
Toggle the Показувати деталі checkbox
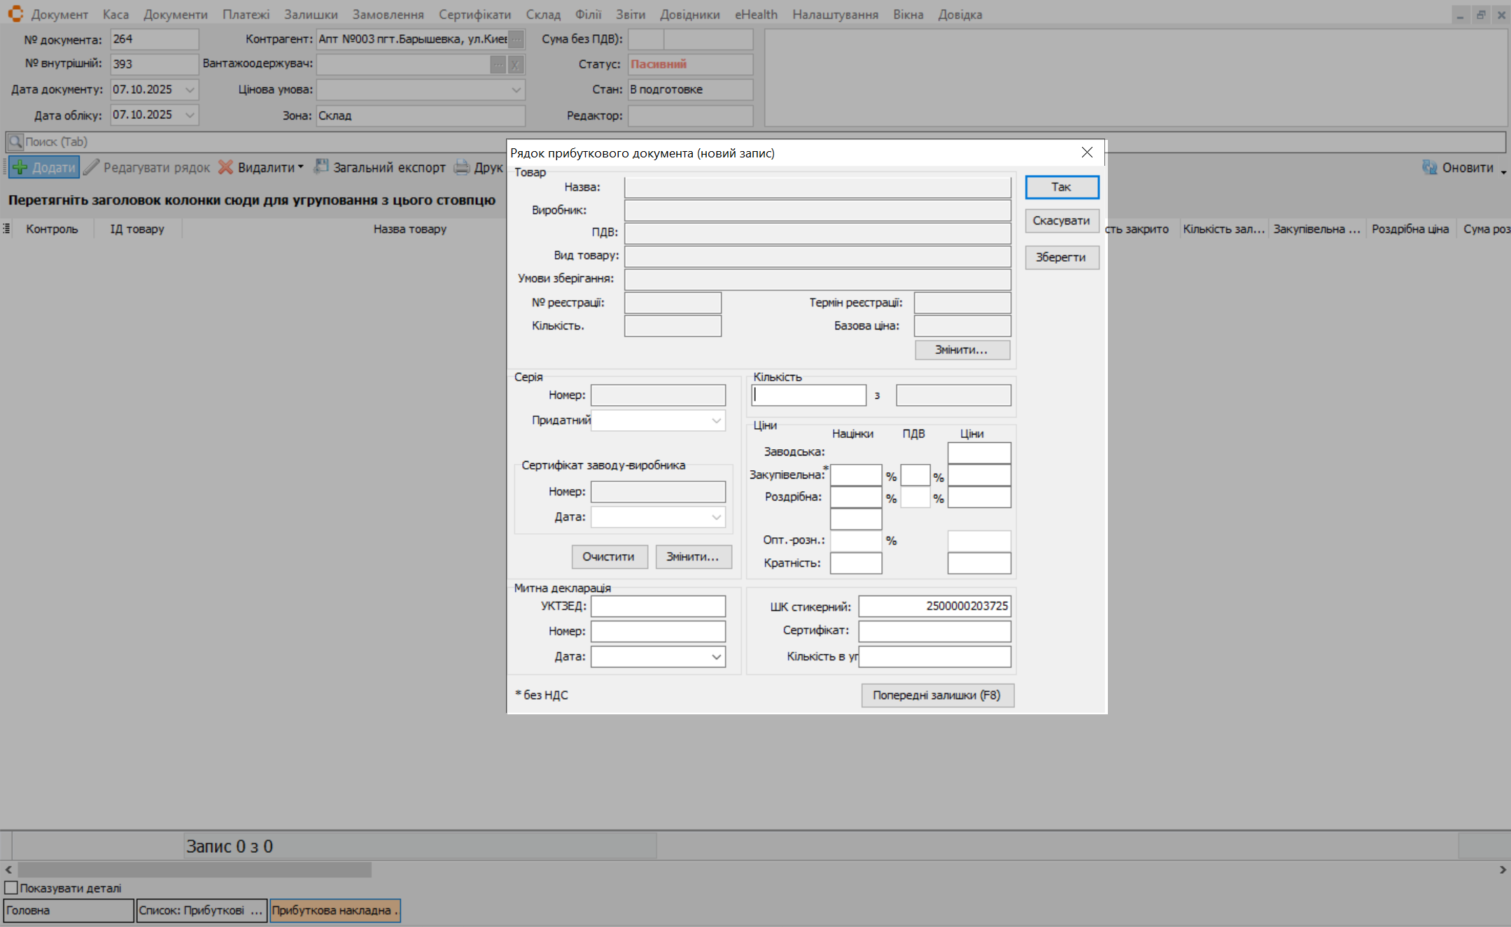[11, 888]
